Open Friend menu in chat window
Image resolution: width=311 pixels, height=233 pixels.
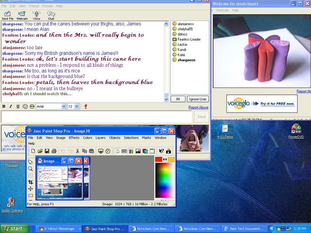pyautogui.click(x=34, y=6)
